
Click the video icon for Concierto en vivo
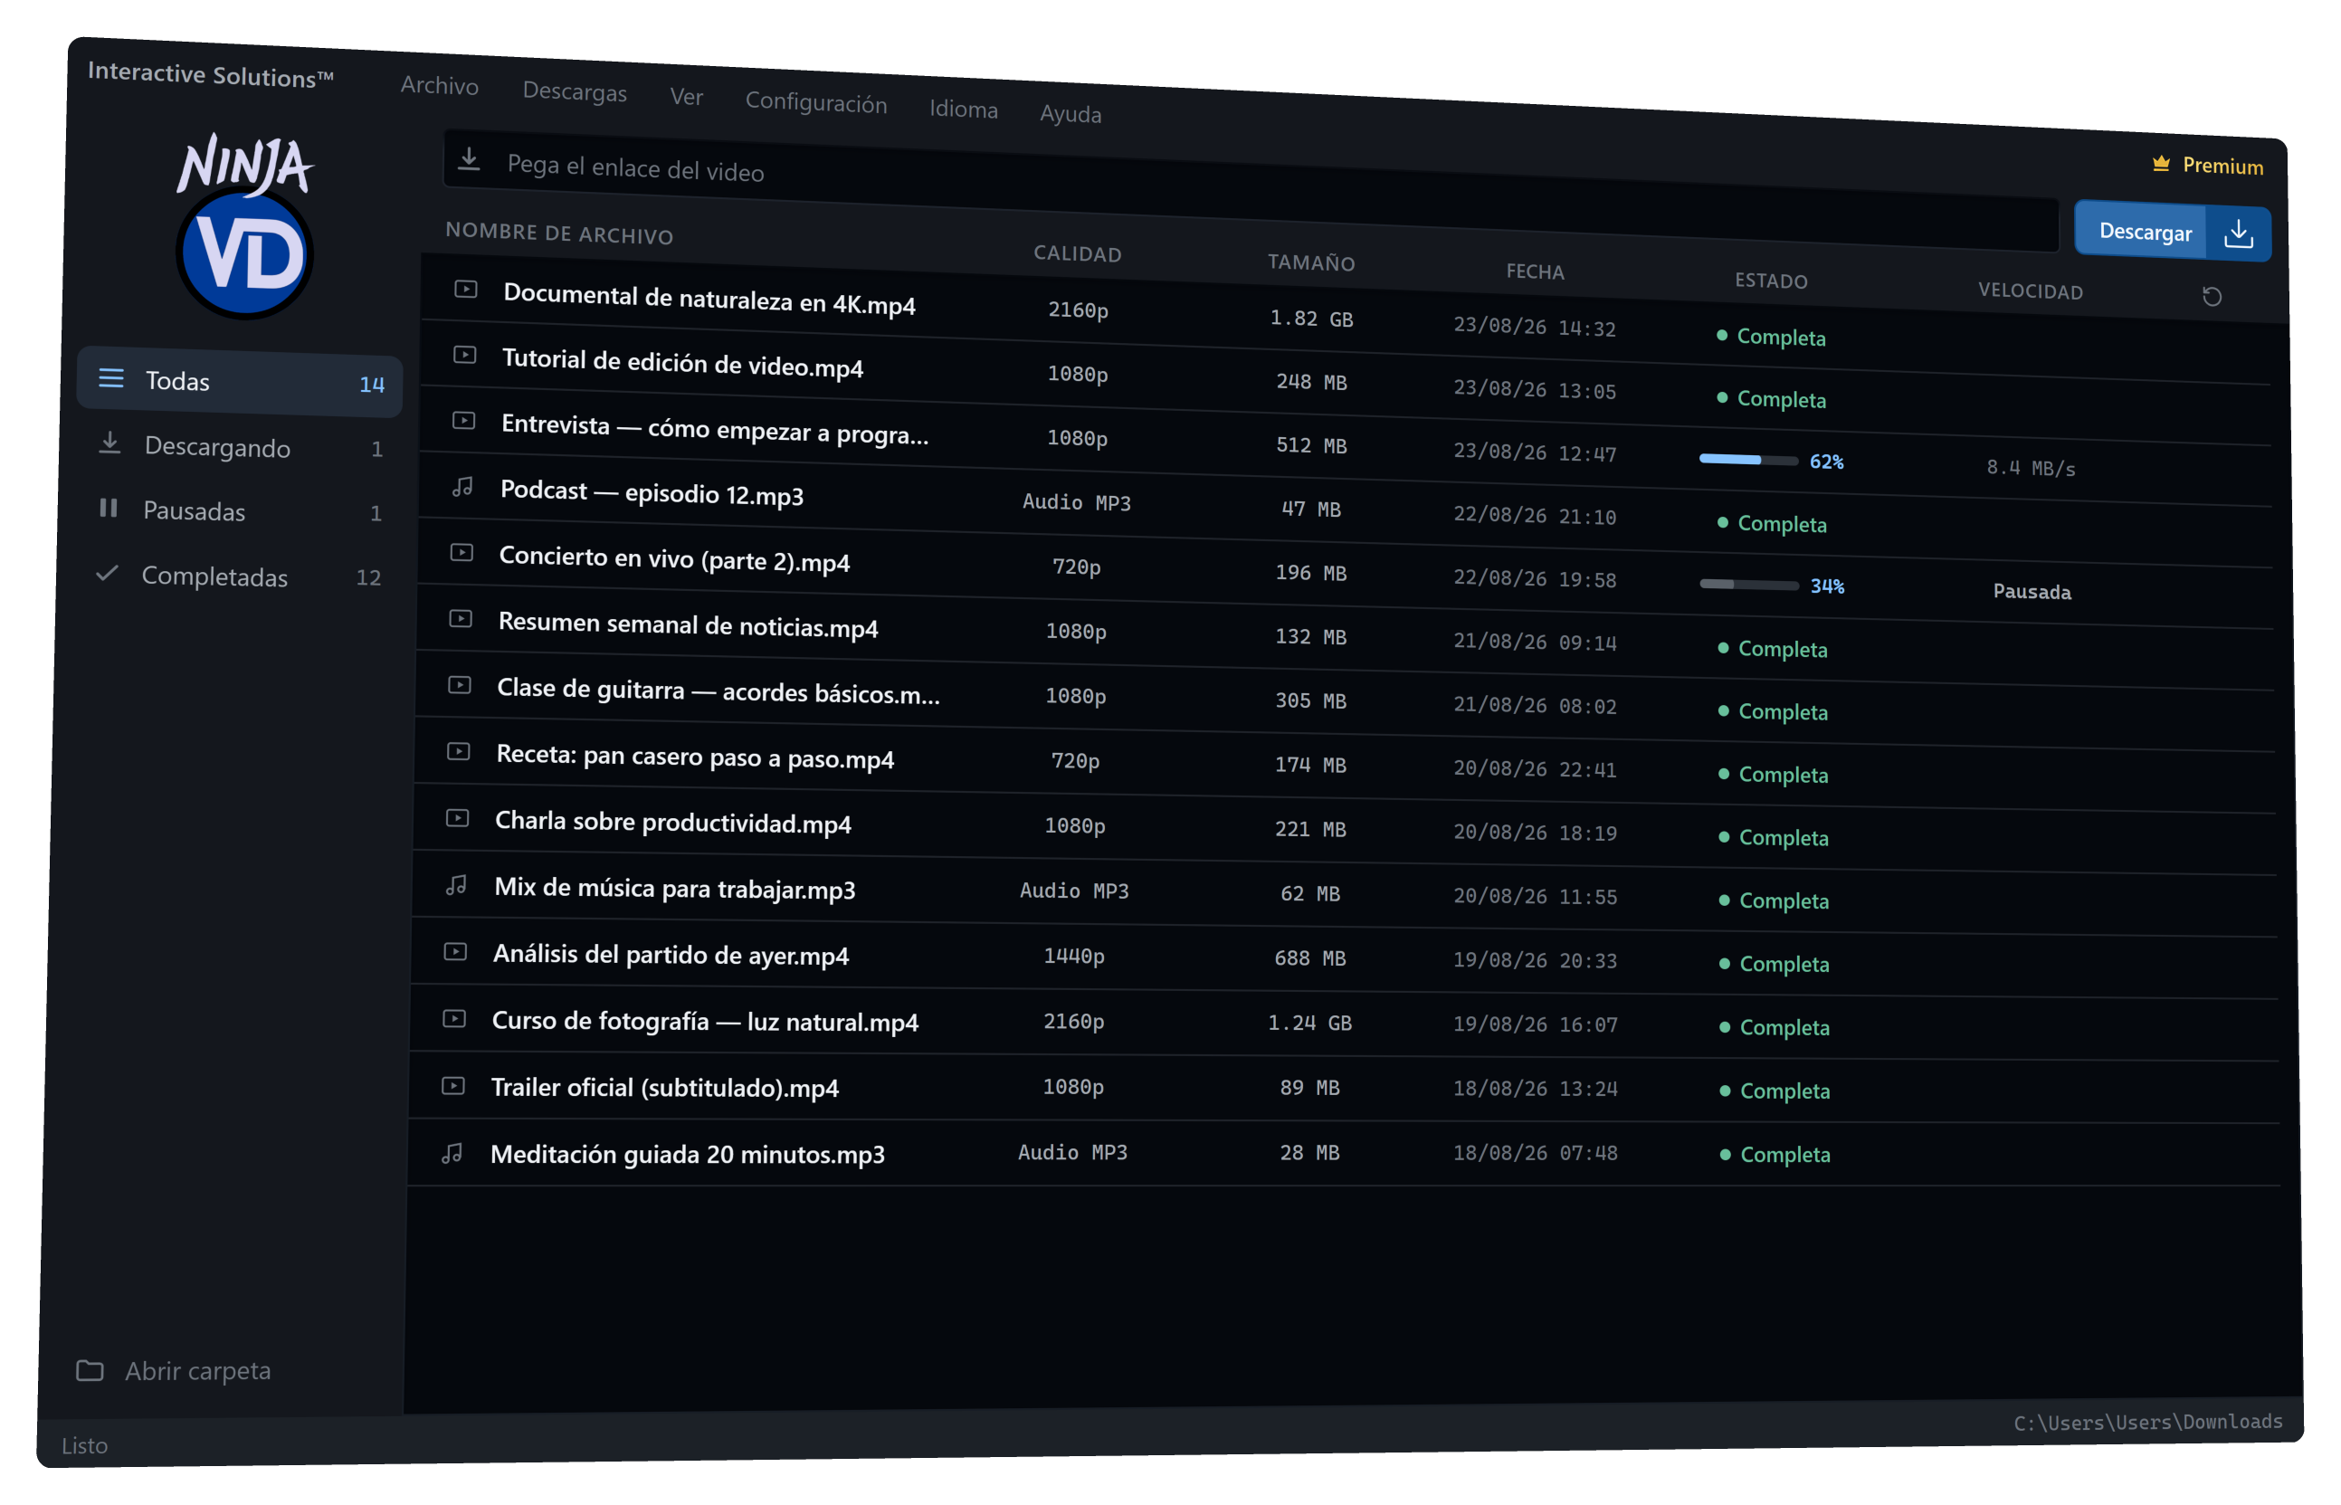[462, 552]
